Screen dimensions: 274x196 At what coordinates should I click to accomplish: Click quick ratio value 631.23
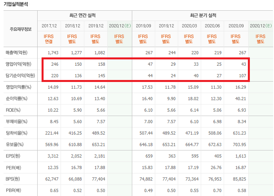tap(240, 133)
